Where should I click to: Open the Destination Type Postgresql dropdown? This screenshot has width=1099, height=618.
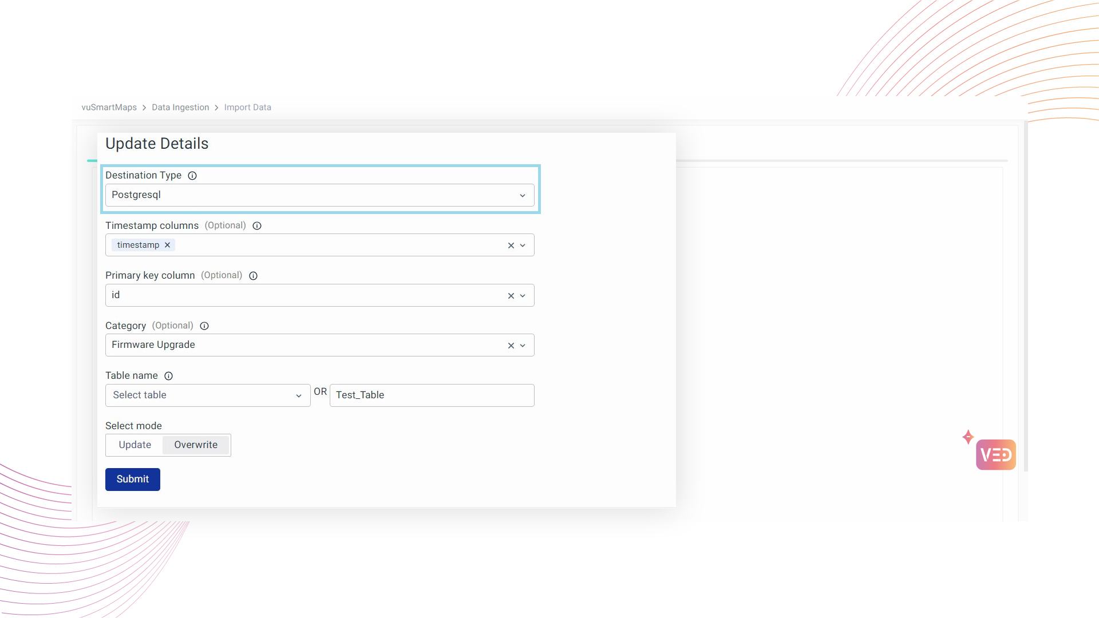coord(319,195)
